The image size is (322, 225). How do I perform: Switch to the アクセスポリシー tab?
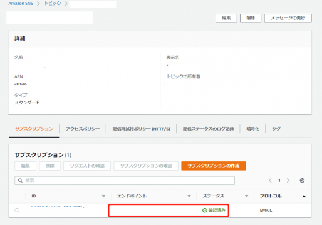coord(83,129)
